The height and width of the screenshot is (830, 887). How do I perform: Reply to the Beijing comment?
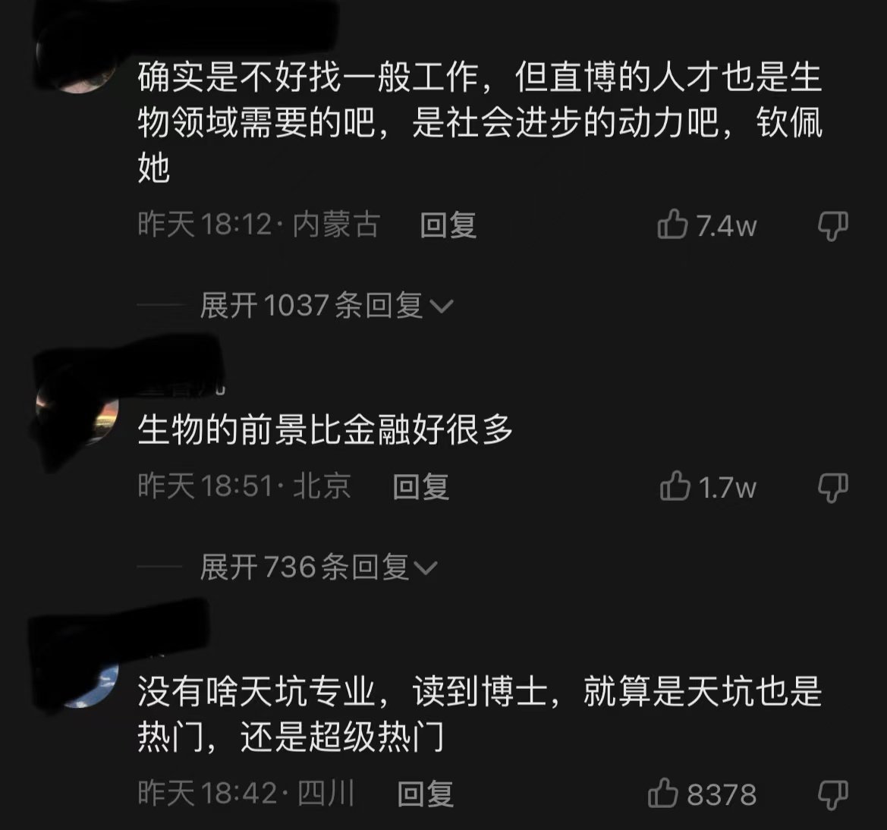[421, 486]
